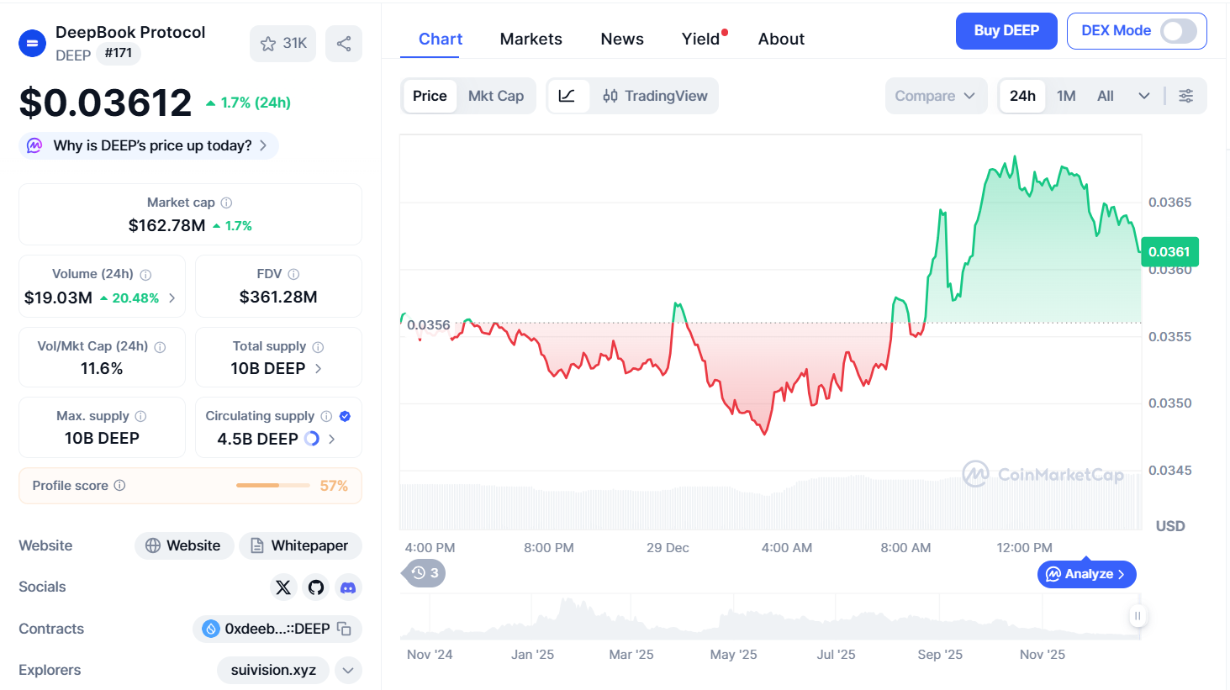Open 'Why is DEEP's price up today?'

(x=148, y=145)
